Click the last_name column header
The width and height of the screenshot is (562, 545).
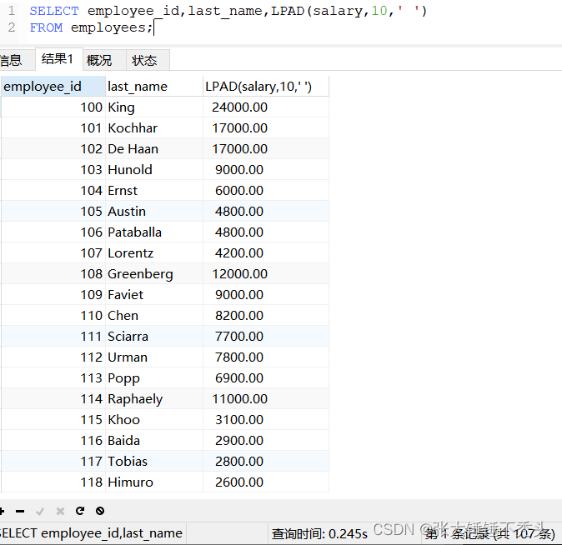[x=154, y=87]
